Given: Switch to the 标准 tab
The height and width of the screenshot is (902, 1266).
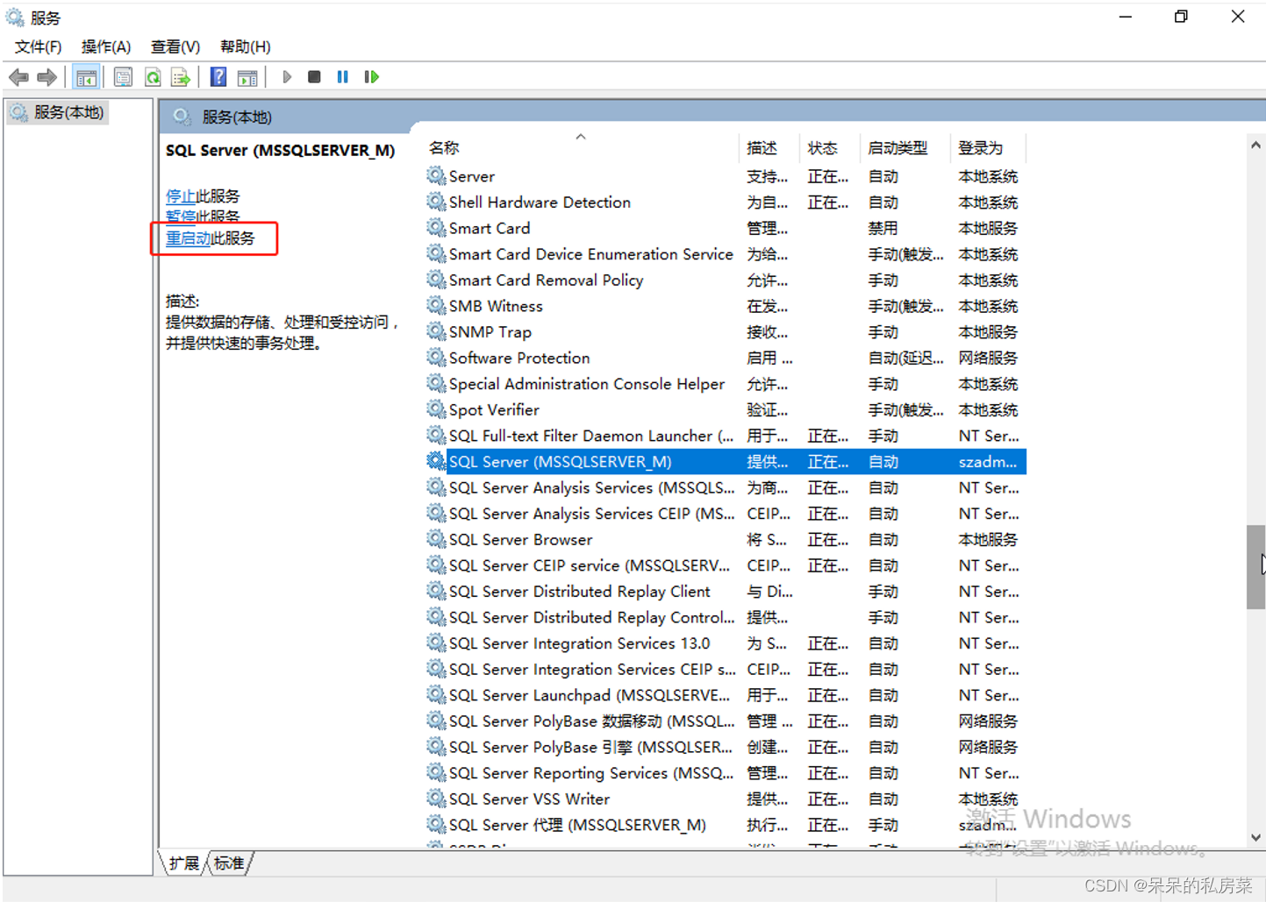Looking at the screenshot, I should [230, 863].
